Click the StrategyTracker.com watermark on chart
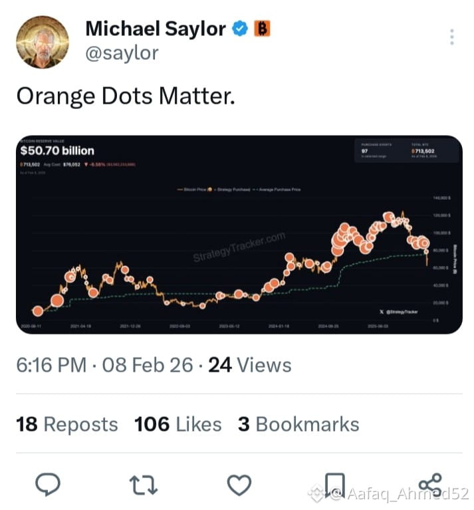The image size is (474, 510). [x=239, y=247]
